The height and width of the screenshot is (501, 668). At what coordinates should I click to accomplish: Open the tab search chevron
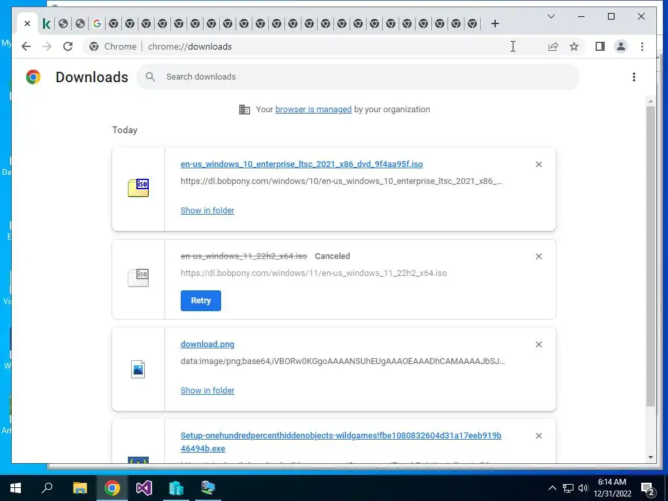tap(551, 16)
